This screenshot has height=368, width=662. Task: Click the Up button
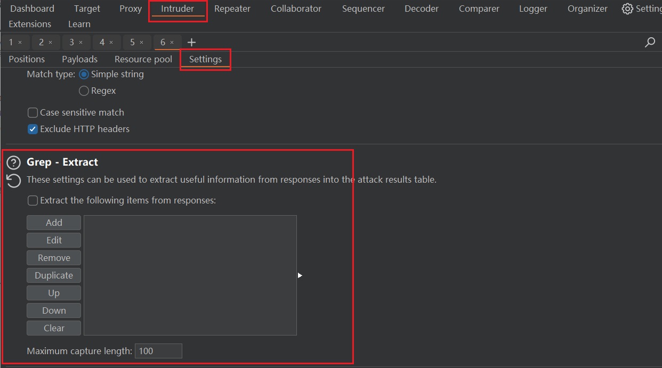coord(54,293)
